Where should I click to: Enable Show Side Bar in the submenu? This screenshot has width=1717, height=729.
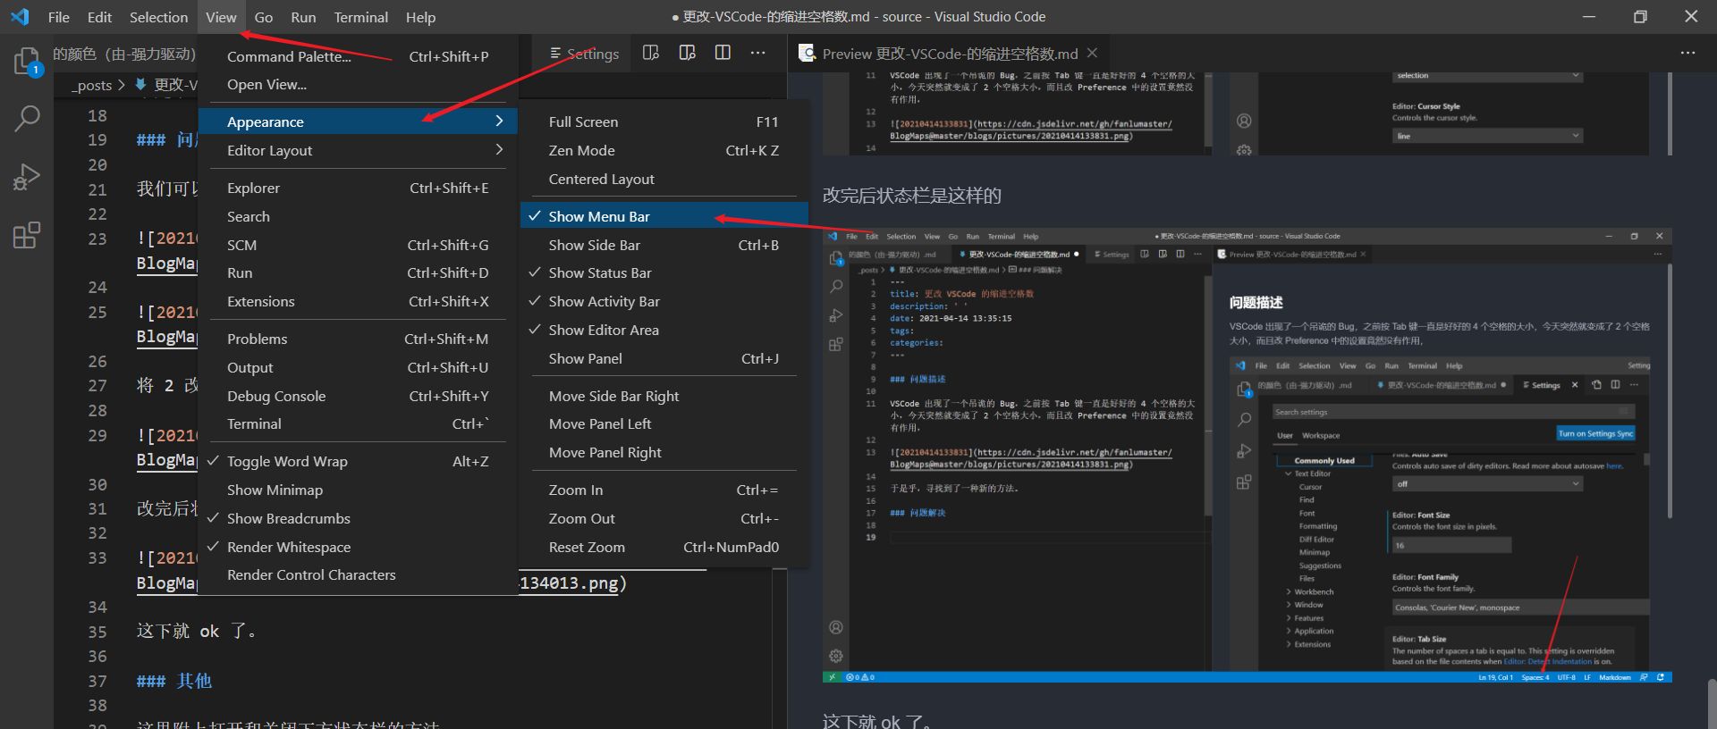(664, 245)
